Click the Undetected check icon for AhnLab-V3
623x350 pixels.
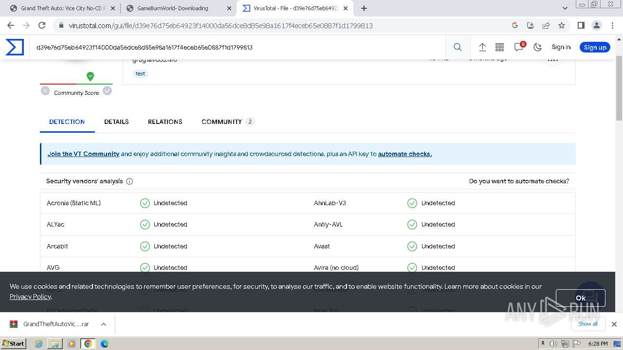pyautogui.click(x=412, y=203)
